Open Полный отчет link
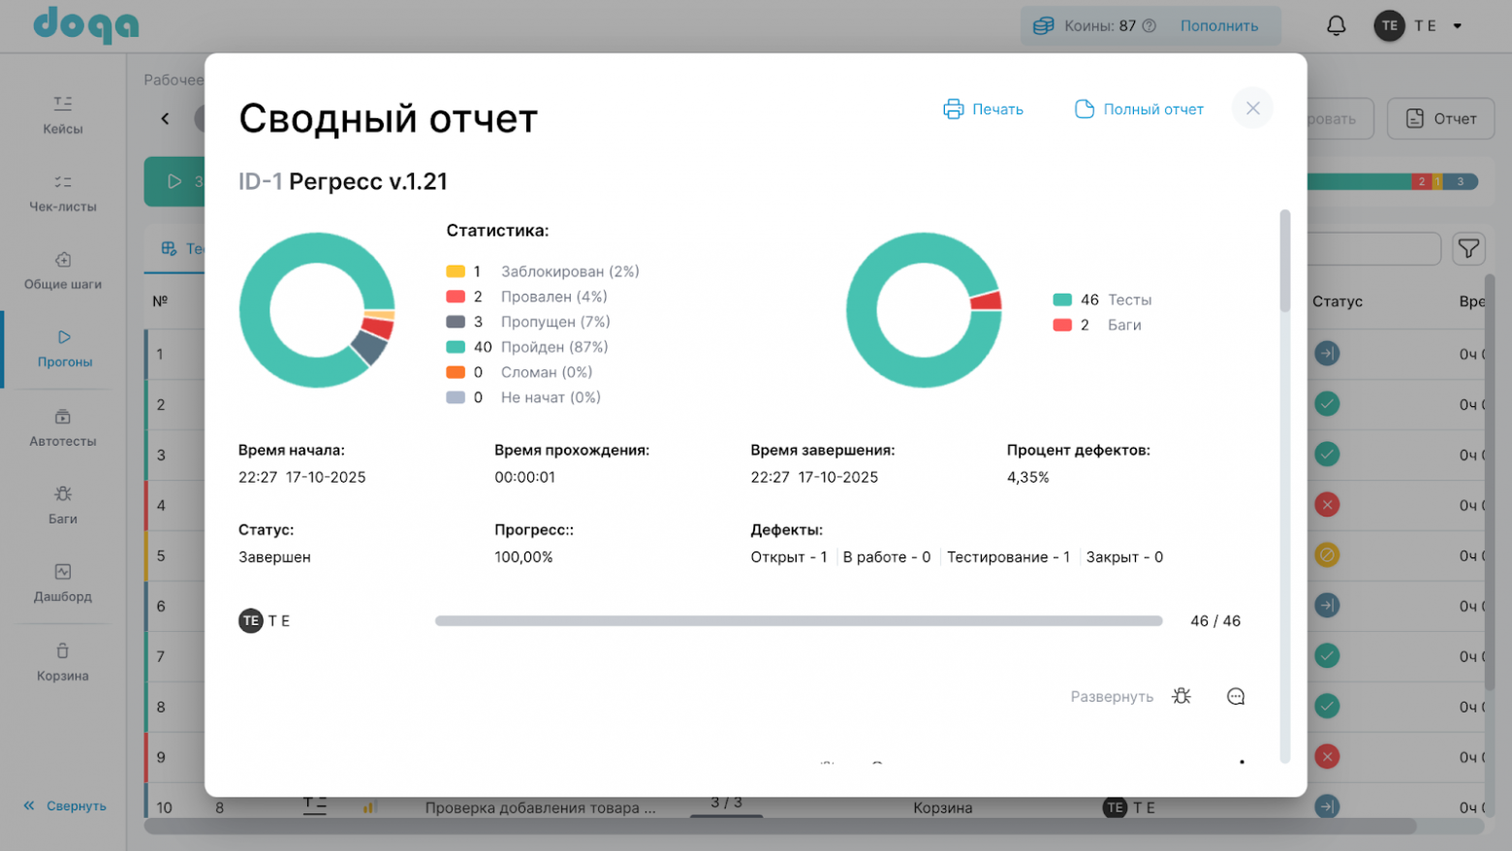Viewport: 1512px width, 851px height. [1139, 110]
